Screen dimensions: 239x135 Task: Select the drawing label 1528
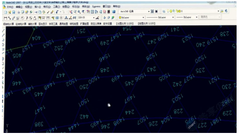151,56
